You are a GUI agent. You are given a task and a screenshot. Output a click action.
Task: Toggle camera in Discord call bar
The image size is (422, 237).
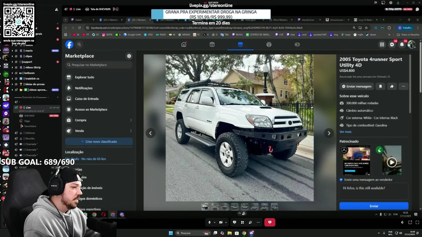221,222
